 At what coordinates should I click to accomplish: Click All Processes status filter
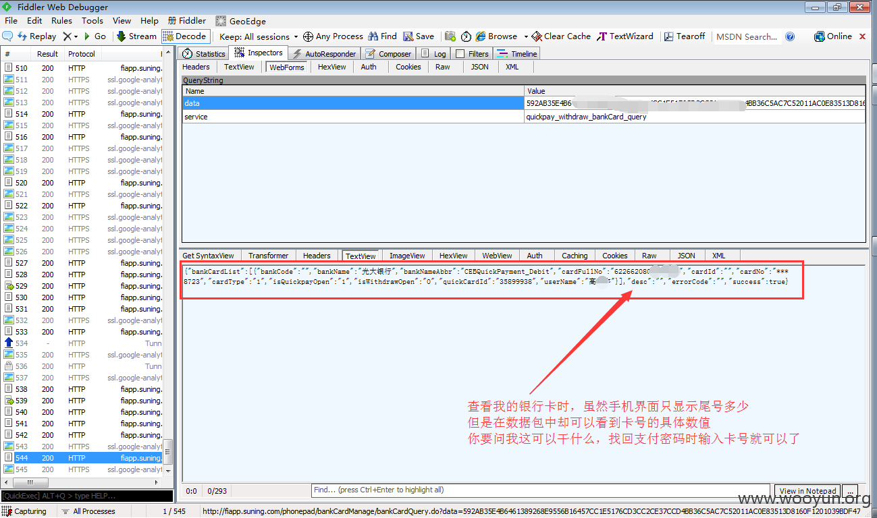pos(87,511)
